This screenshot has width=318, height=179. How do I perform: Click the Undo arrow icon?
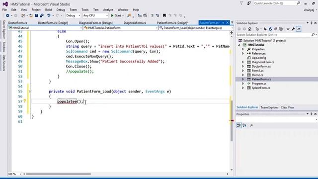(x=49, y=15)
